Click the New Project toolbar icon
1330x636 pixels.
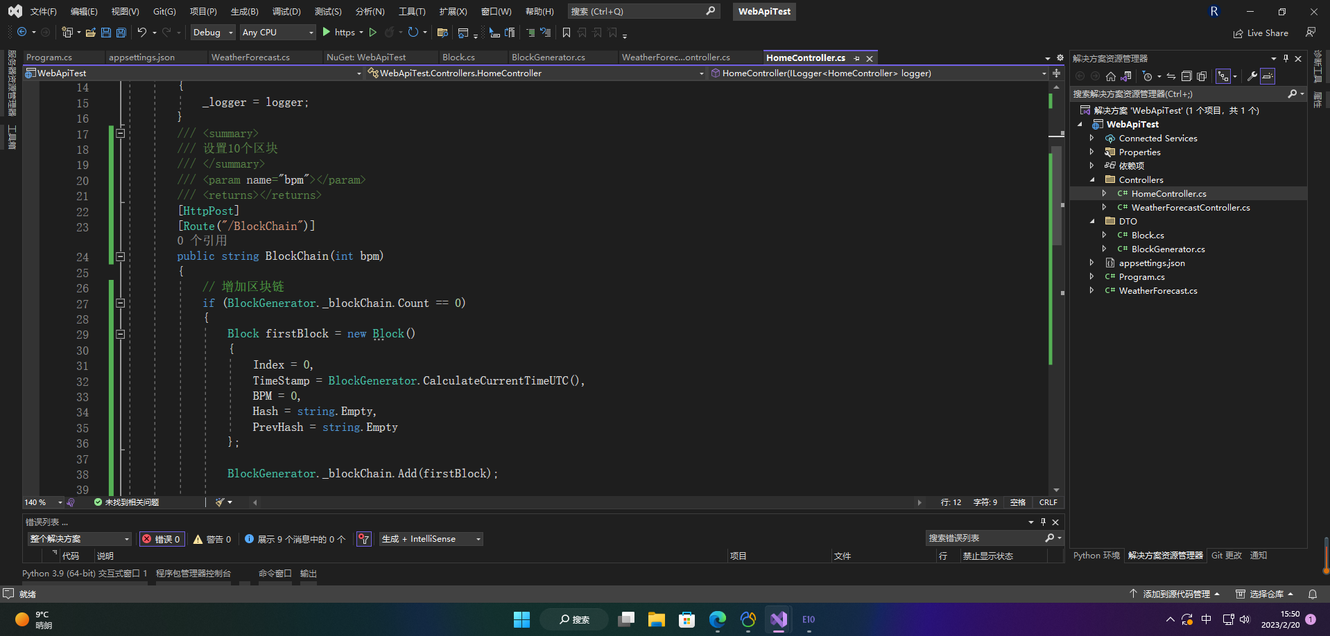tap(67, 33)
